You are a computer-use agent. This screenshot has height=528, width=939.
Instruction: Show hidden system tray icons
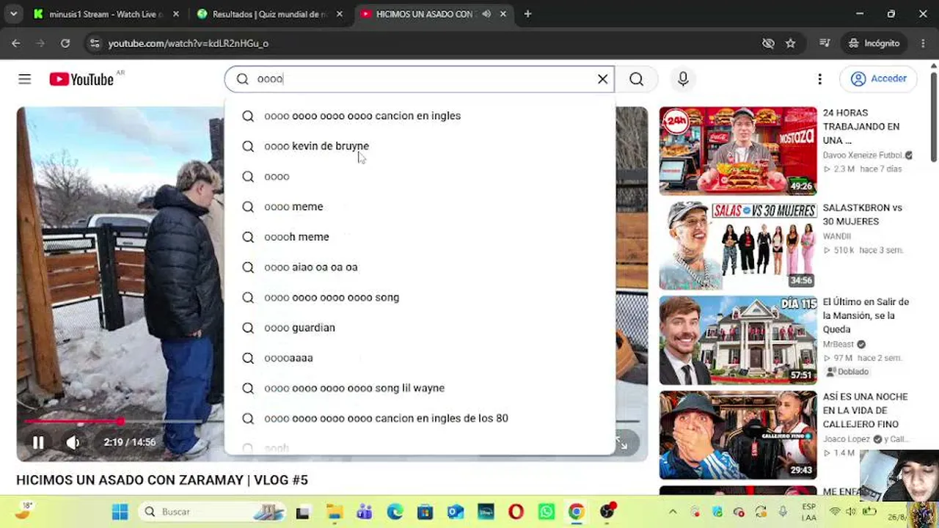click(673, 512)
